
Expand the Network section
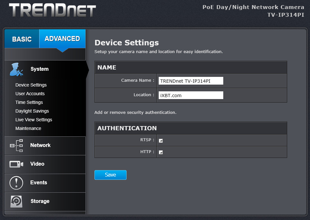coord(40,145)
